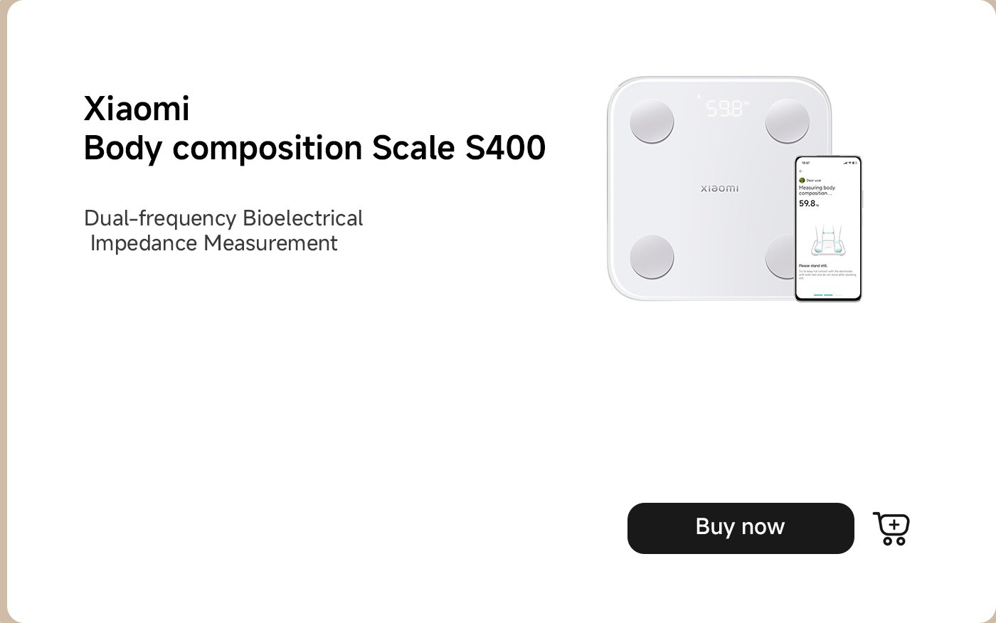Click the green user avatar on the phone
Viewport: 996px width, 623px height.
pyautogui.click(x=802, y=181)
